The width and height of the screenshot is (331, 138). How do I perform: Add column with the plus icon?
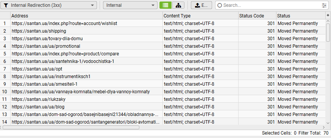tap(328, 16)
